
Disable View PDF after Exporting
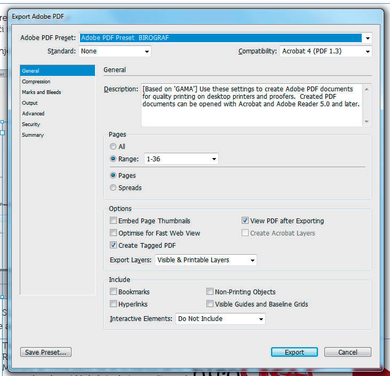pyautogui.click(x=245, y=221)
